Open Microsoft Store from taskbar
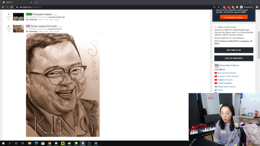Viewport: 260px width, 146px height. (x=43, y=143)
